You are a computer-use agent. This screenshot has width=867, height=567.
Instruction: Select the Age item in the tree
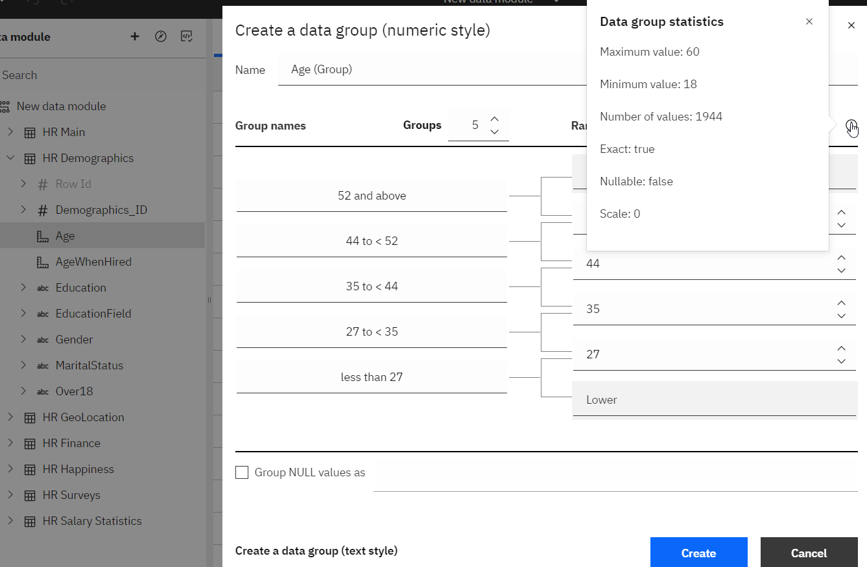pyautogui.click(x=65, y=236)
